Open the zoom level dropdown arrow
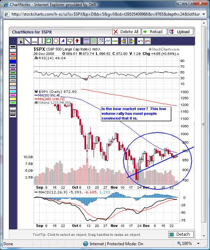 tap(198, 244)
